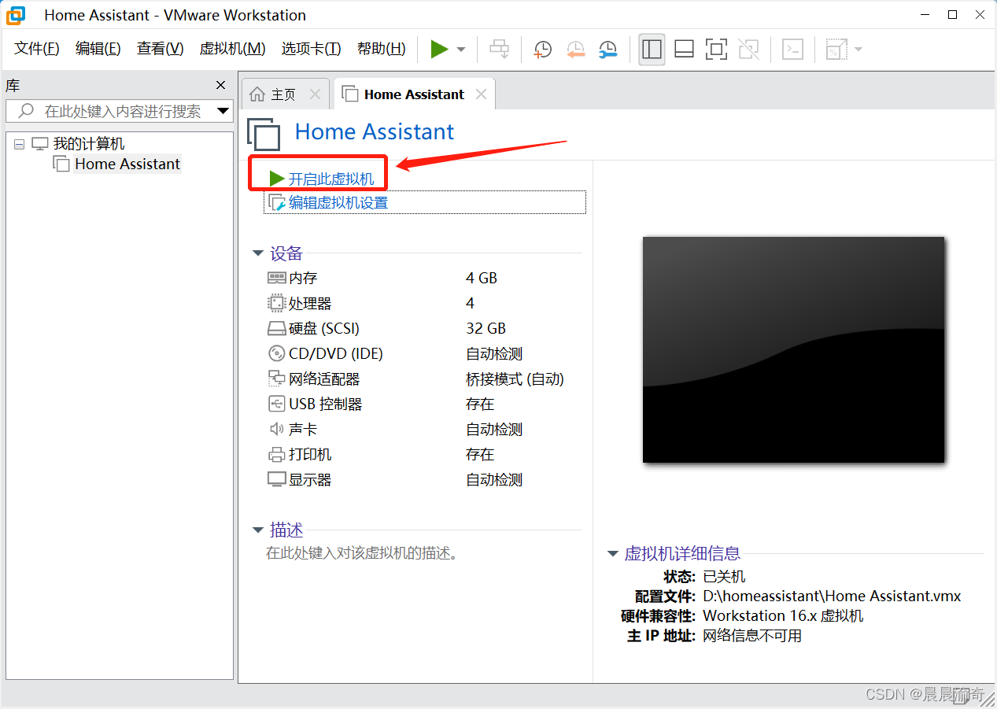Open the snapshot manager icon

tap(608, 50)
